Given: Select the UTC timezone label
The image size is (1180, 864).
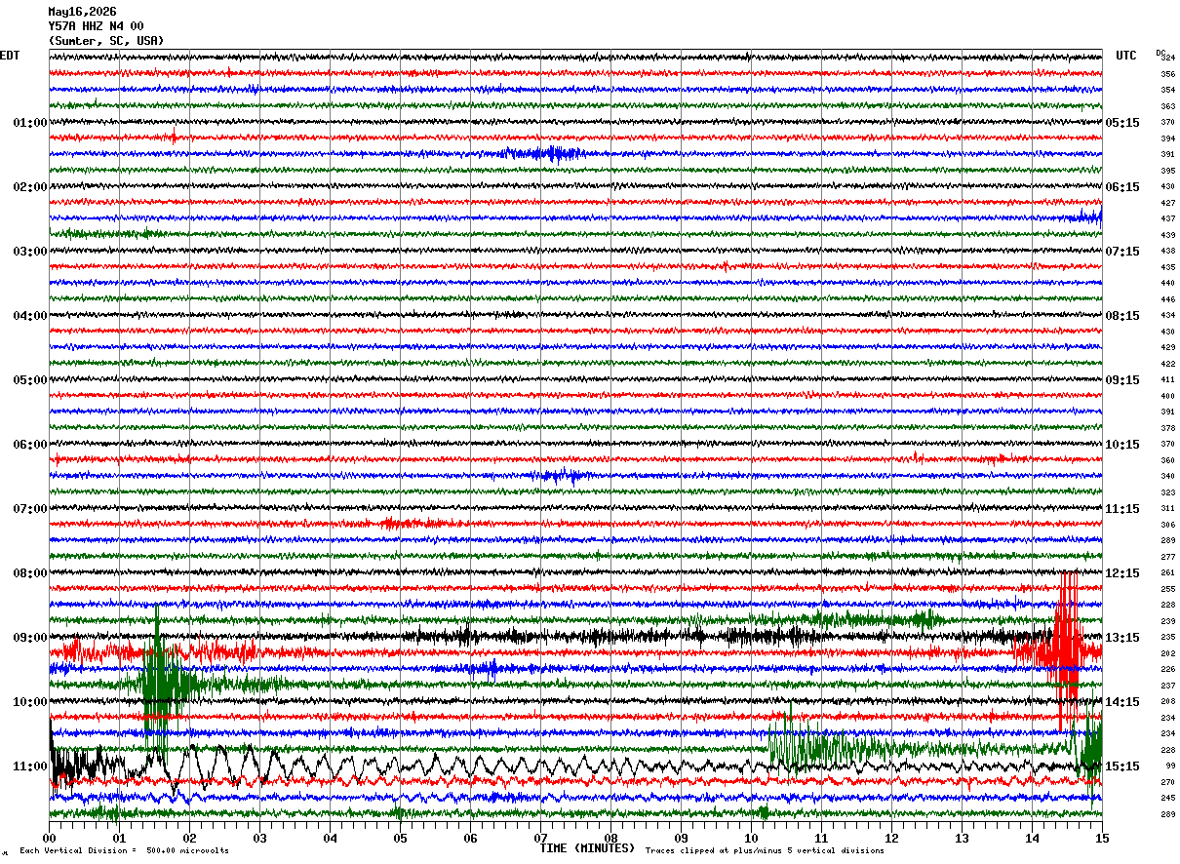Looking at the screenshot, I should click(1126, 56).
